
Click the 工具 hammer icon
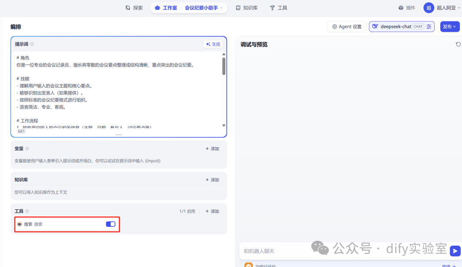pos(272,8)
